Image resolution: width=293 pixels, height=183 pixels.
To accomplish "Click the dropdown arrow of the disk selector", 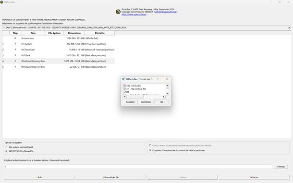I will point(289,27).
